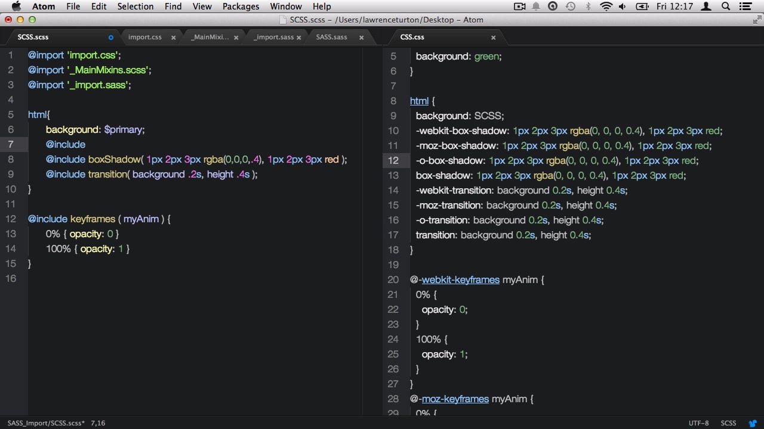Open the user account silhouette menu
The width and height of the screenshot is (764, 429).
707,7
